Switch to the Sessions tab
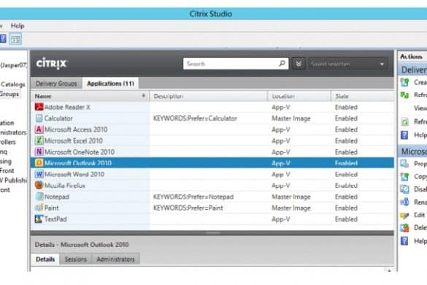Screen dimensions: 427x285 tap(75, 259)
